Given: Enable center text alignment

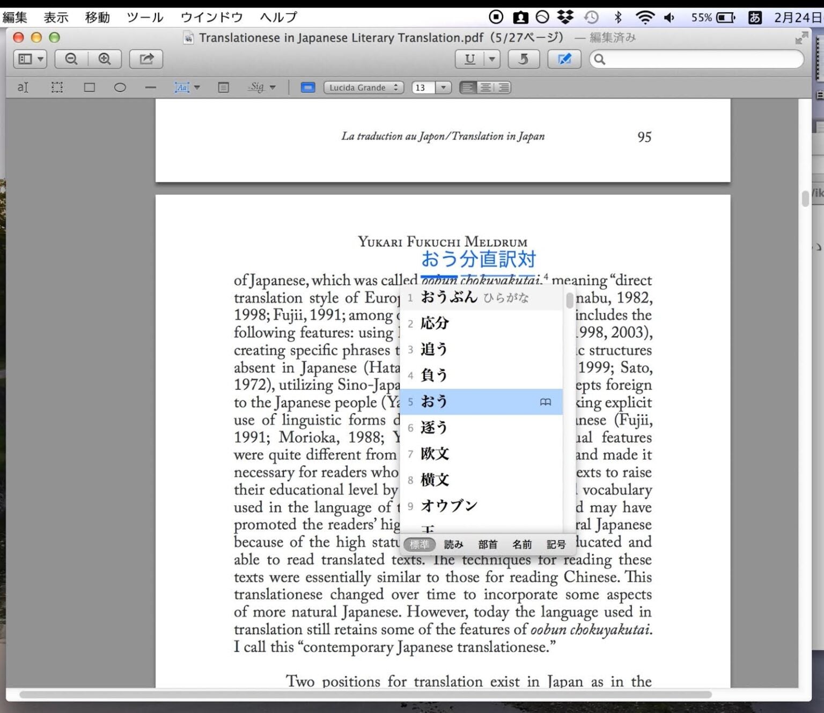Looking at the screenshot, I should pos(485,87).
